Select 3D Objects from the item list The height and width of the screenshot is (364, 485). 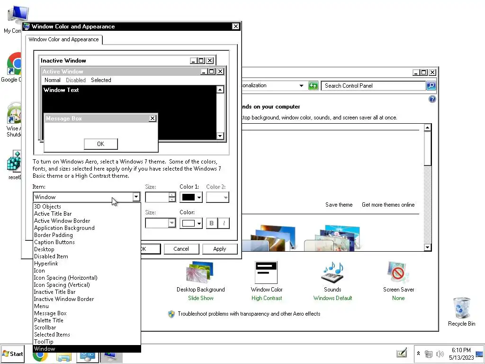pyautogui.click(x=47, y=207)
